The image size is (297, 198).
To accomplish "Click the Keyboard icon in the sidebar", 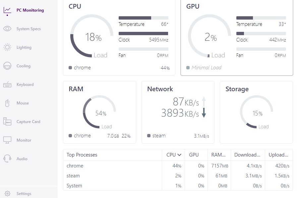I will tap(7, 85).
